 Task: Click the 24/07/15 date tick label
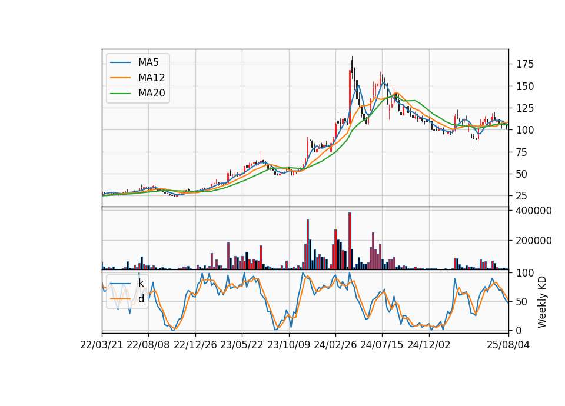click(382, 345)
